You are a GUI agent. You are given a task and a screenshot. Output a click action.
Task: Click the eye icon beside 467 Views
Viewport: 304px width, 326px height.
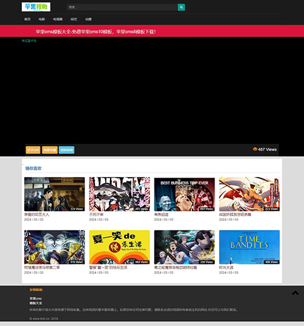coord(255,149)
